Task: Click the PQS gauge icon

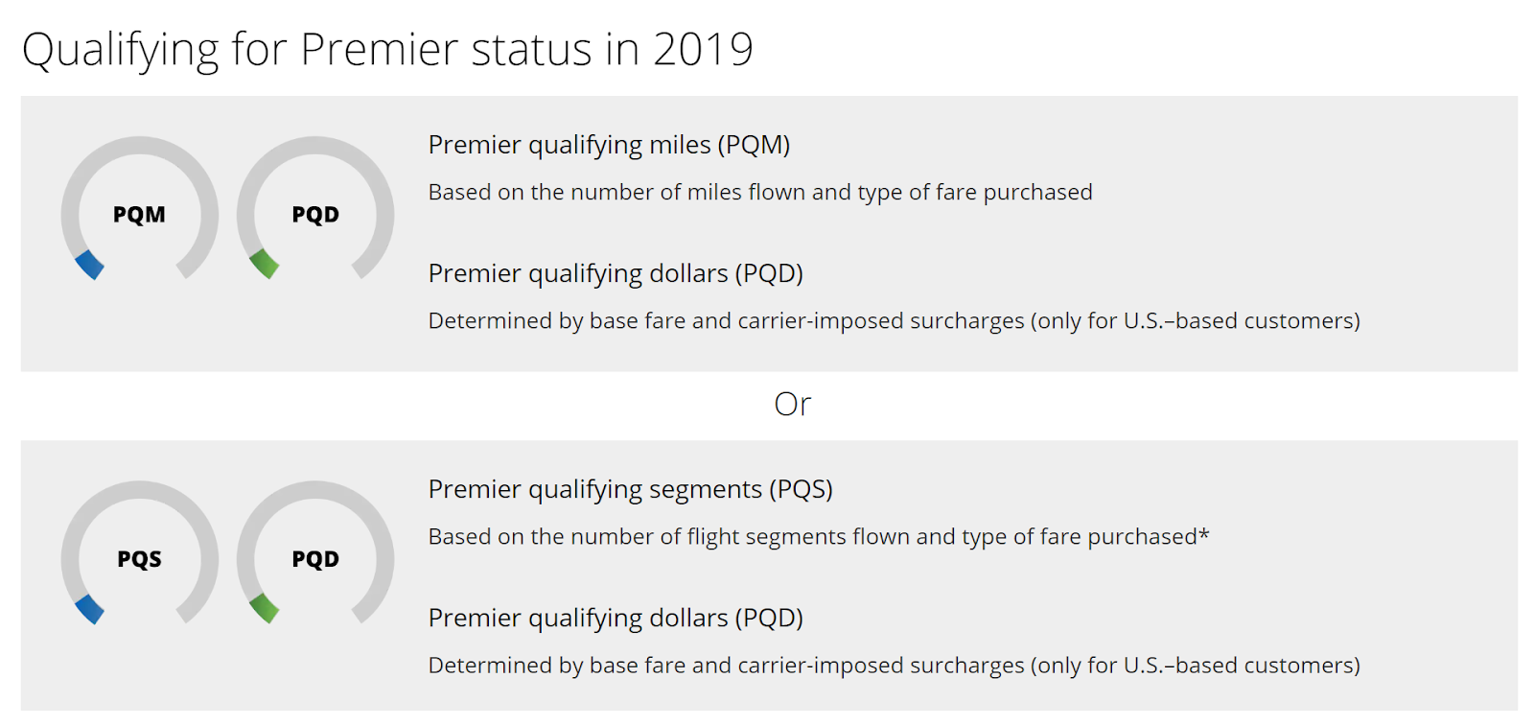Action: (x=140, y=553)
